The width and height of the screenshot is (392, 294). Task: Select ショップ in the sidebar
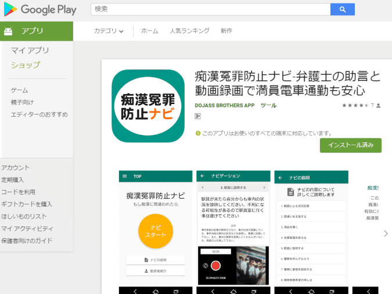pos(25,65)
